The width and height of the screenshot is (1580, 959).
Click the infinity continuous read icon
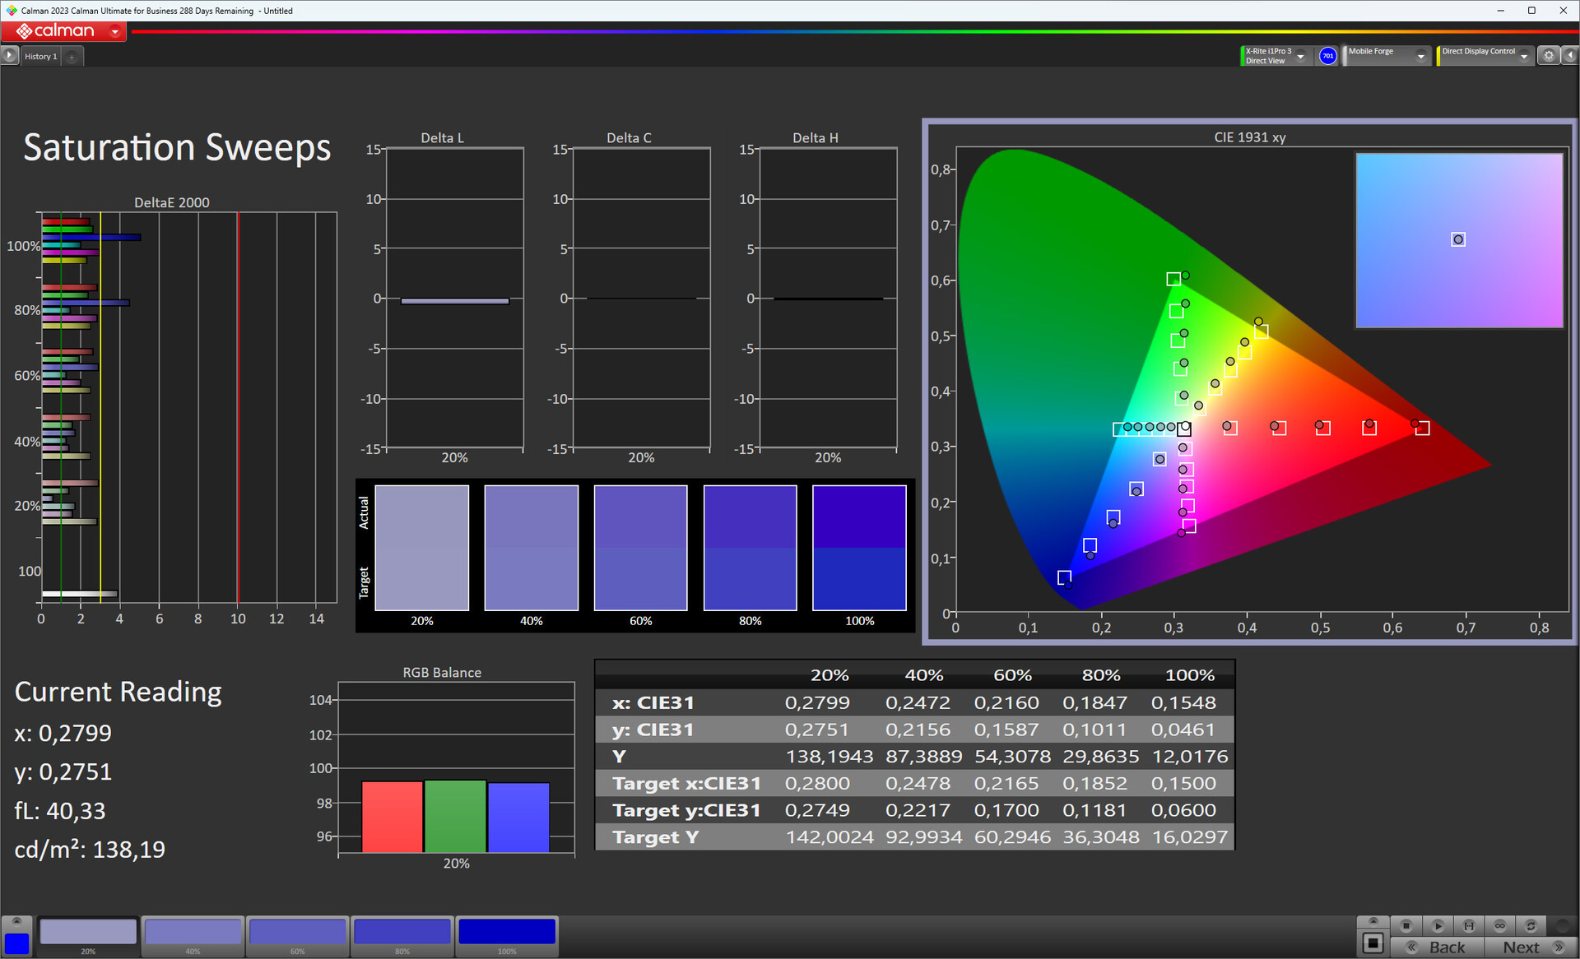pos(1500,925)
